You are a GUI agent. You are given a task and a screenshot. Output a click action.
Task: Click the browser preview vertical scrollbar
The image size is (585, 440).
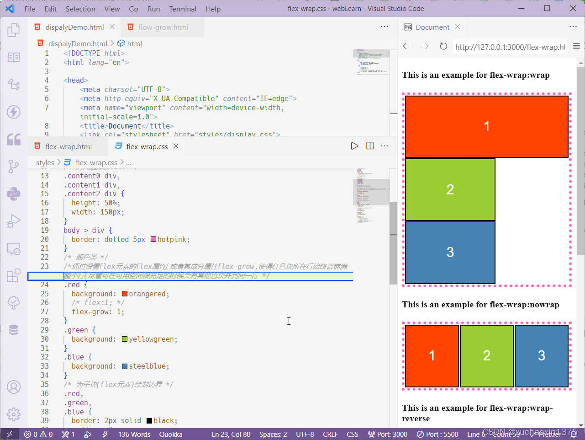[581, 161]
